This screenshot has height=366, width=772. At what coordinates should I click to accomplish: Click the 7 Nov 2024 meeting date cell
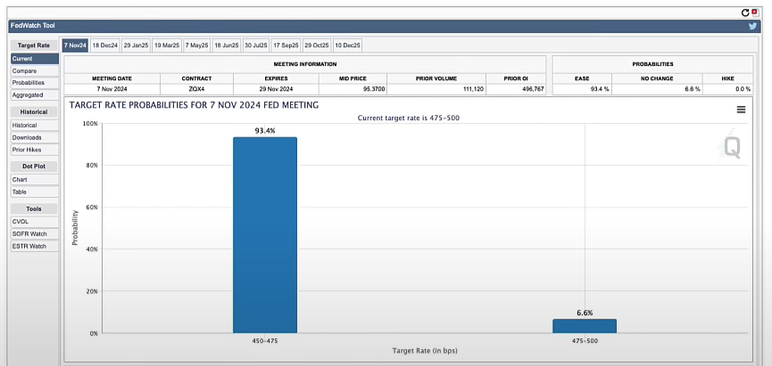(x=112, y=89)
